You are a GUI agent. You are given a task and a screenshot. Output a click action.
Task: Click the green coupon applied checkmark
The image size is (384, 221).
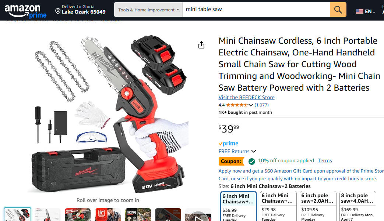tap(252, 161)
